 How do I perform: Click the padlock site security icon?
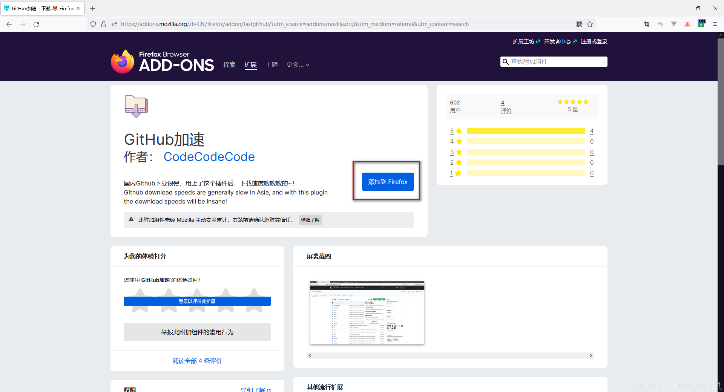104,24
